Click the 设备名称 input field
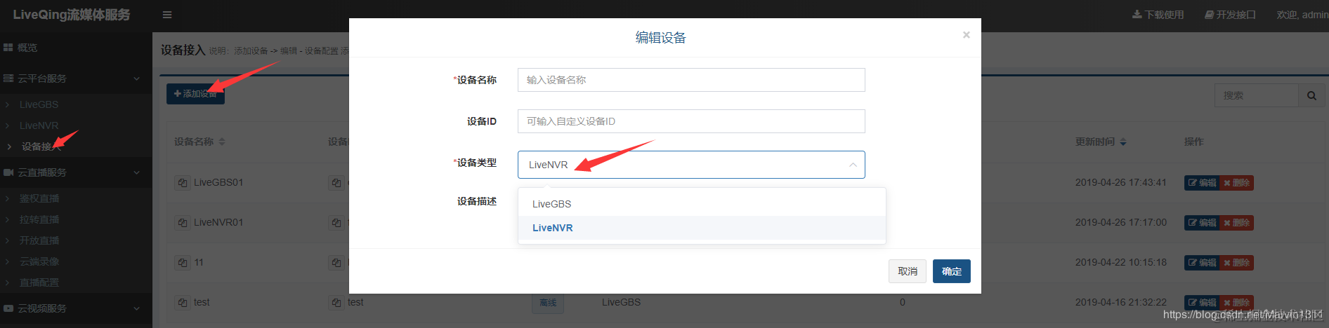 click(x=691, y=80)
